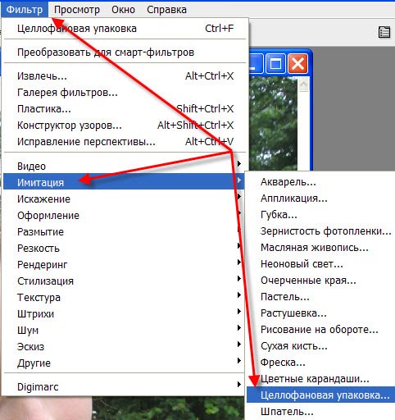Choose the Растушевка... filter

(320, 313)
